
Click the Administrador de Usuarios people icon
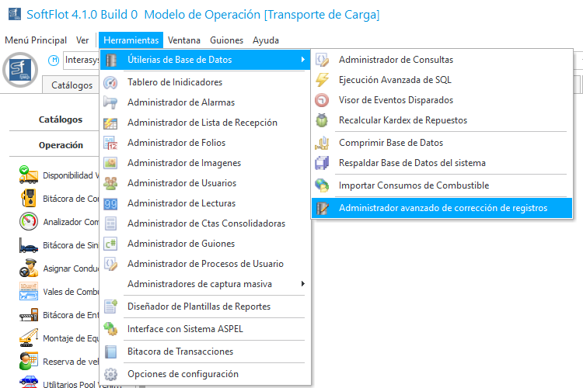[x=110, y=183]
